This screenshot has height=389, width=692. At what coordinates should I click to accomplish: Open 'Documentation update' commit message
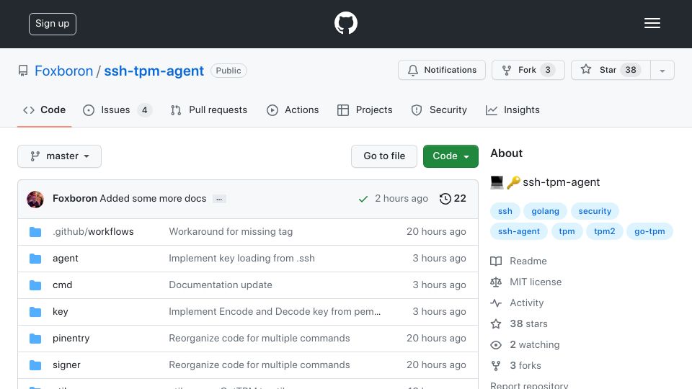coord(221,285)
